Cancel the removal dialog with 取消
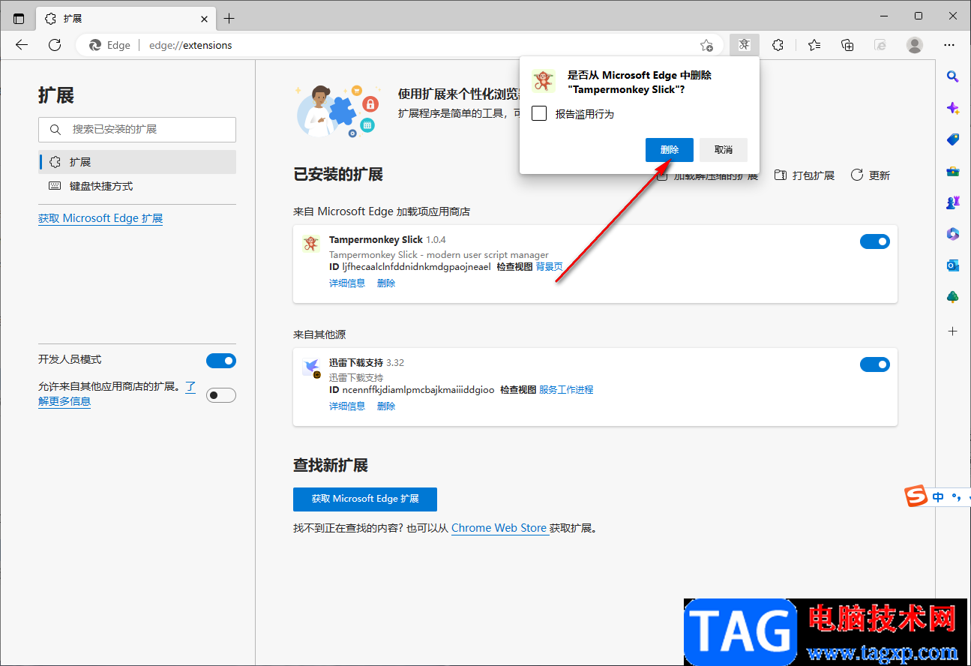Viewport: 971px width, 666px height. point(724,150)
